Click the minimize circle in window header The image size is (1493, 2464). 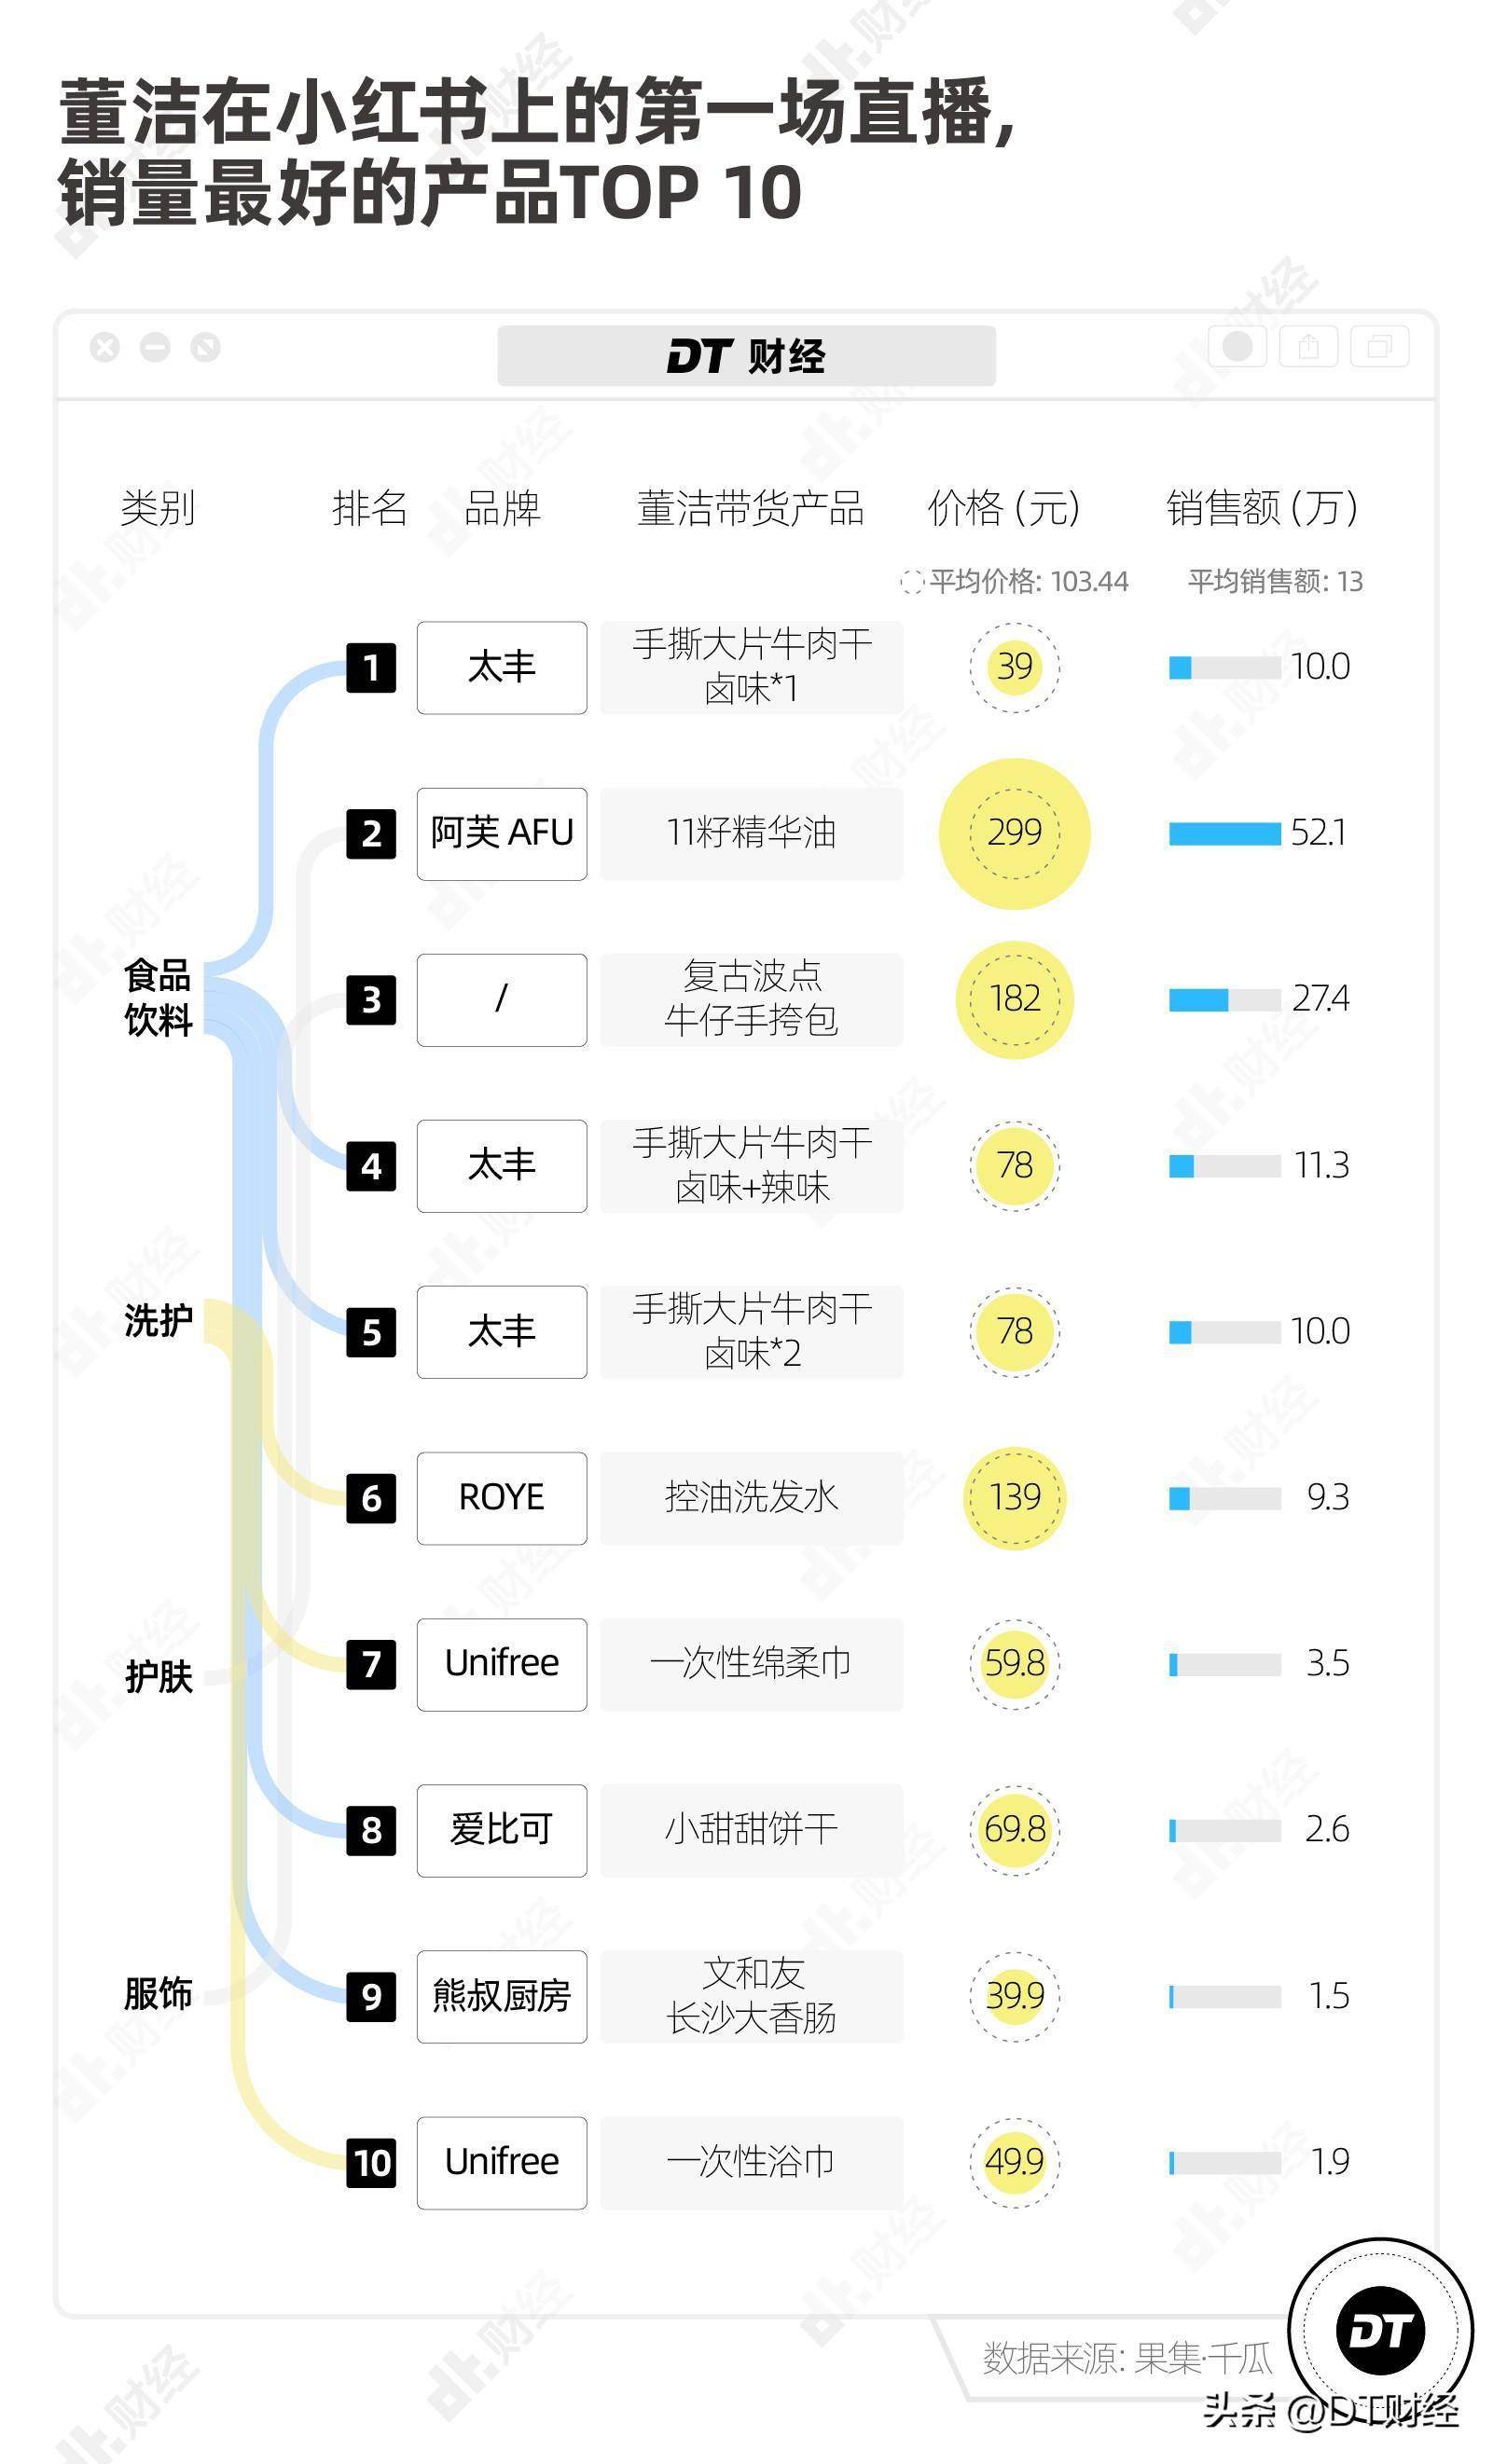point(155,347)
